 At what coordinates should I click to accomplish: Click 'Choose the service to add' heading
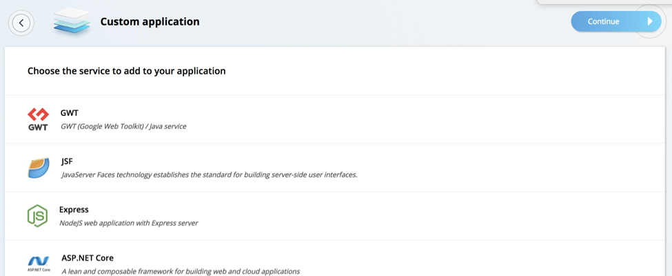pos(126,71)
